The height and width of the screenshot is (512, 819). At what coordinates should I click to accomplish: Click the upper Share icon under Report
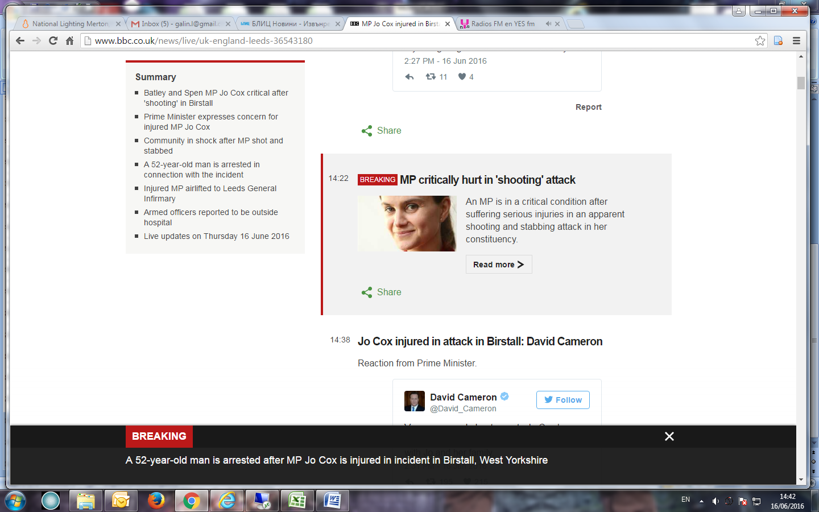point(367,131)
